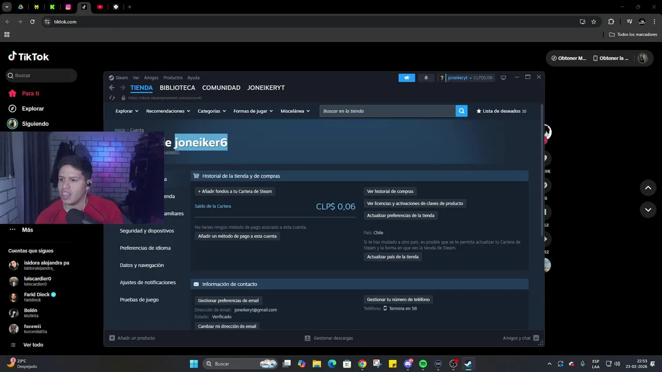Click Actualizar preferencias de la tienda
Viewport: 662px width, 372px height.
tap(401, 215)
